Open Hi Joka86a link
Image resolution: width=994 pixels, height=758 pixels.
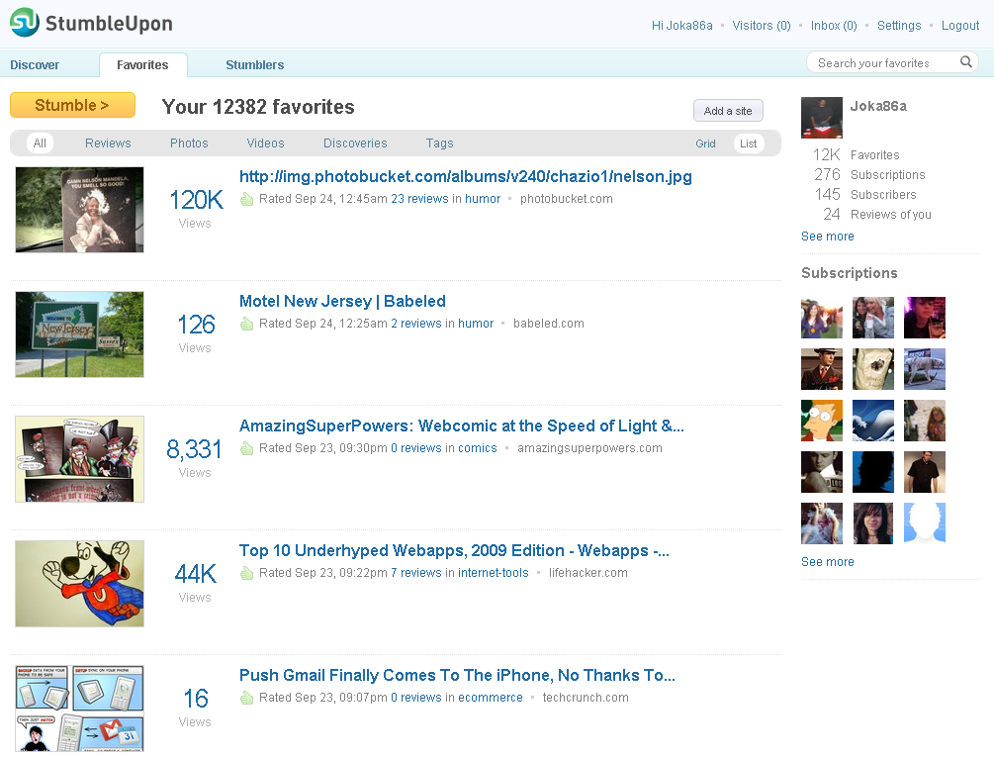682,26
